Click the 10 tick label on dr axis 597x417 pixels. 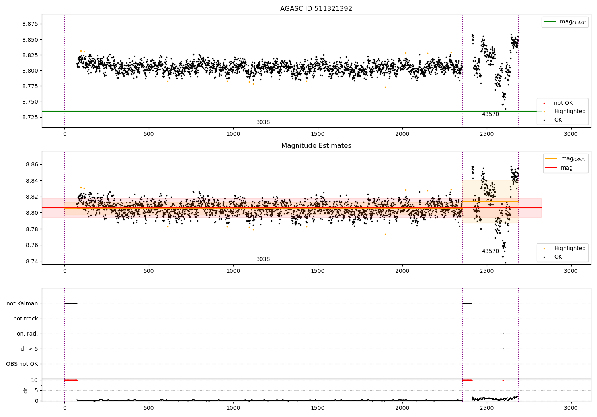[35, 380]
